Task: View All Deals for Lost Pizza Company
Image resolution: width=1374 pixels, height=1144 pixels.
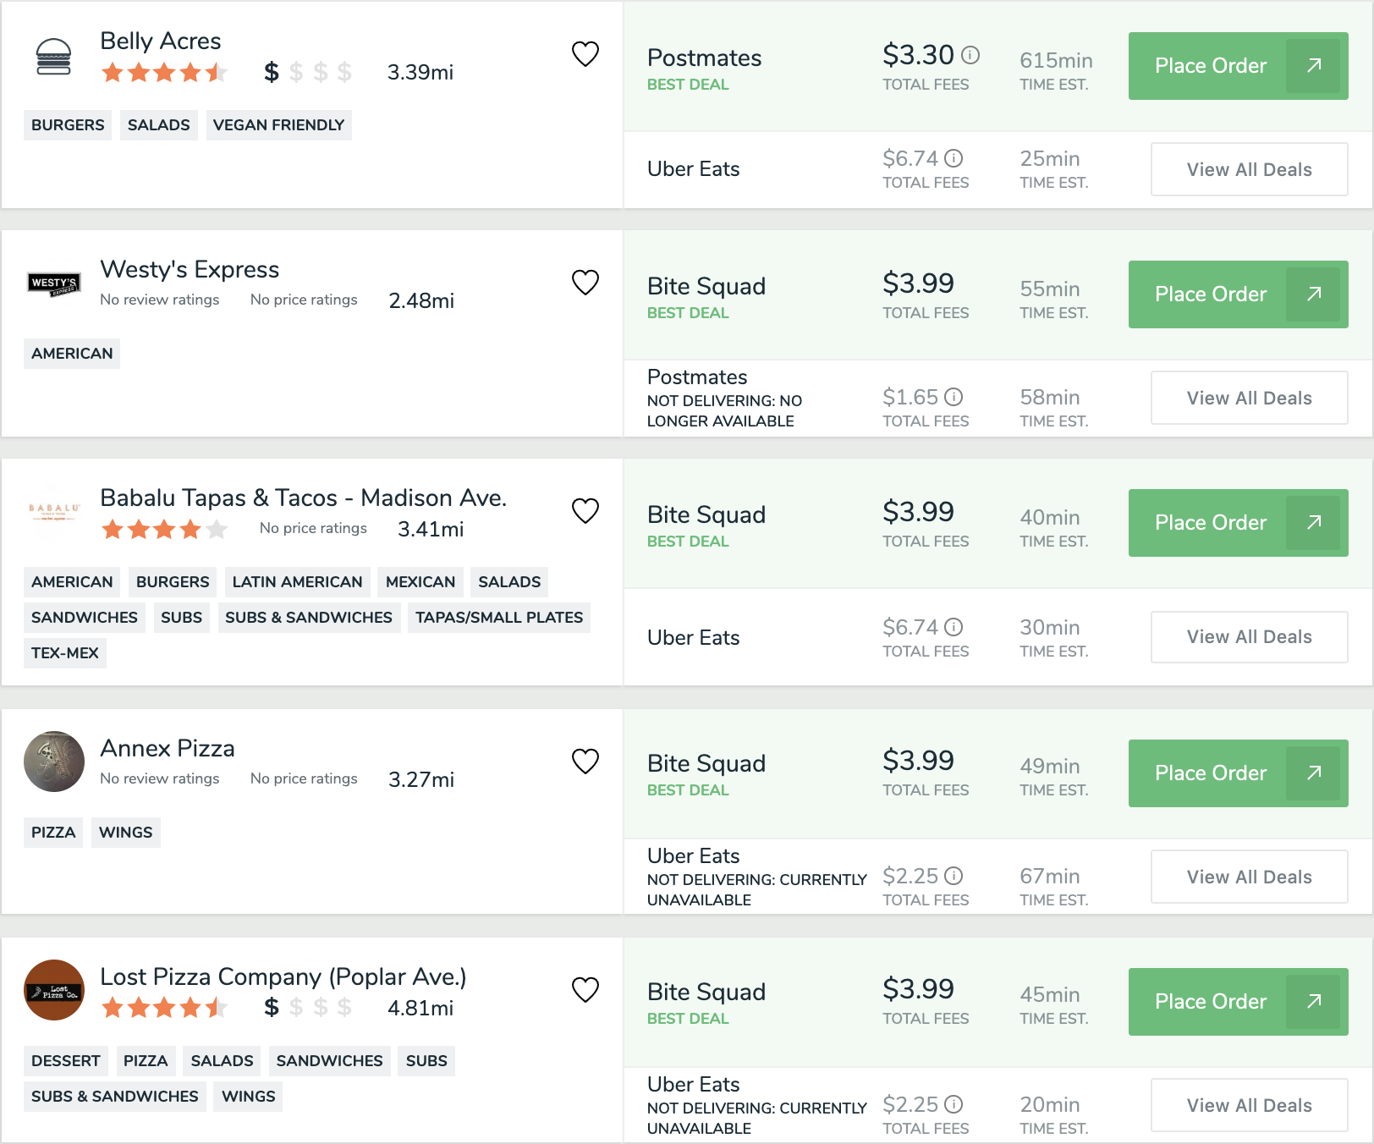Action: pos(1250,1105)
